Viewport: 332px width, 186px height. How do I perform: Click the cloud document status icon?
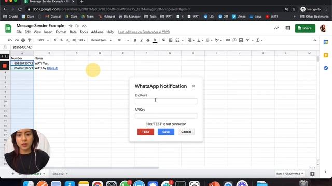[x=84, y=26]
